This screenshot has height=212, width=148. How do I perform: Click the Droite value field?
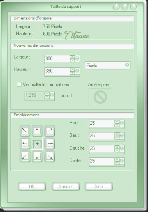tap(102, 161)
